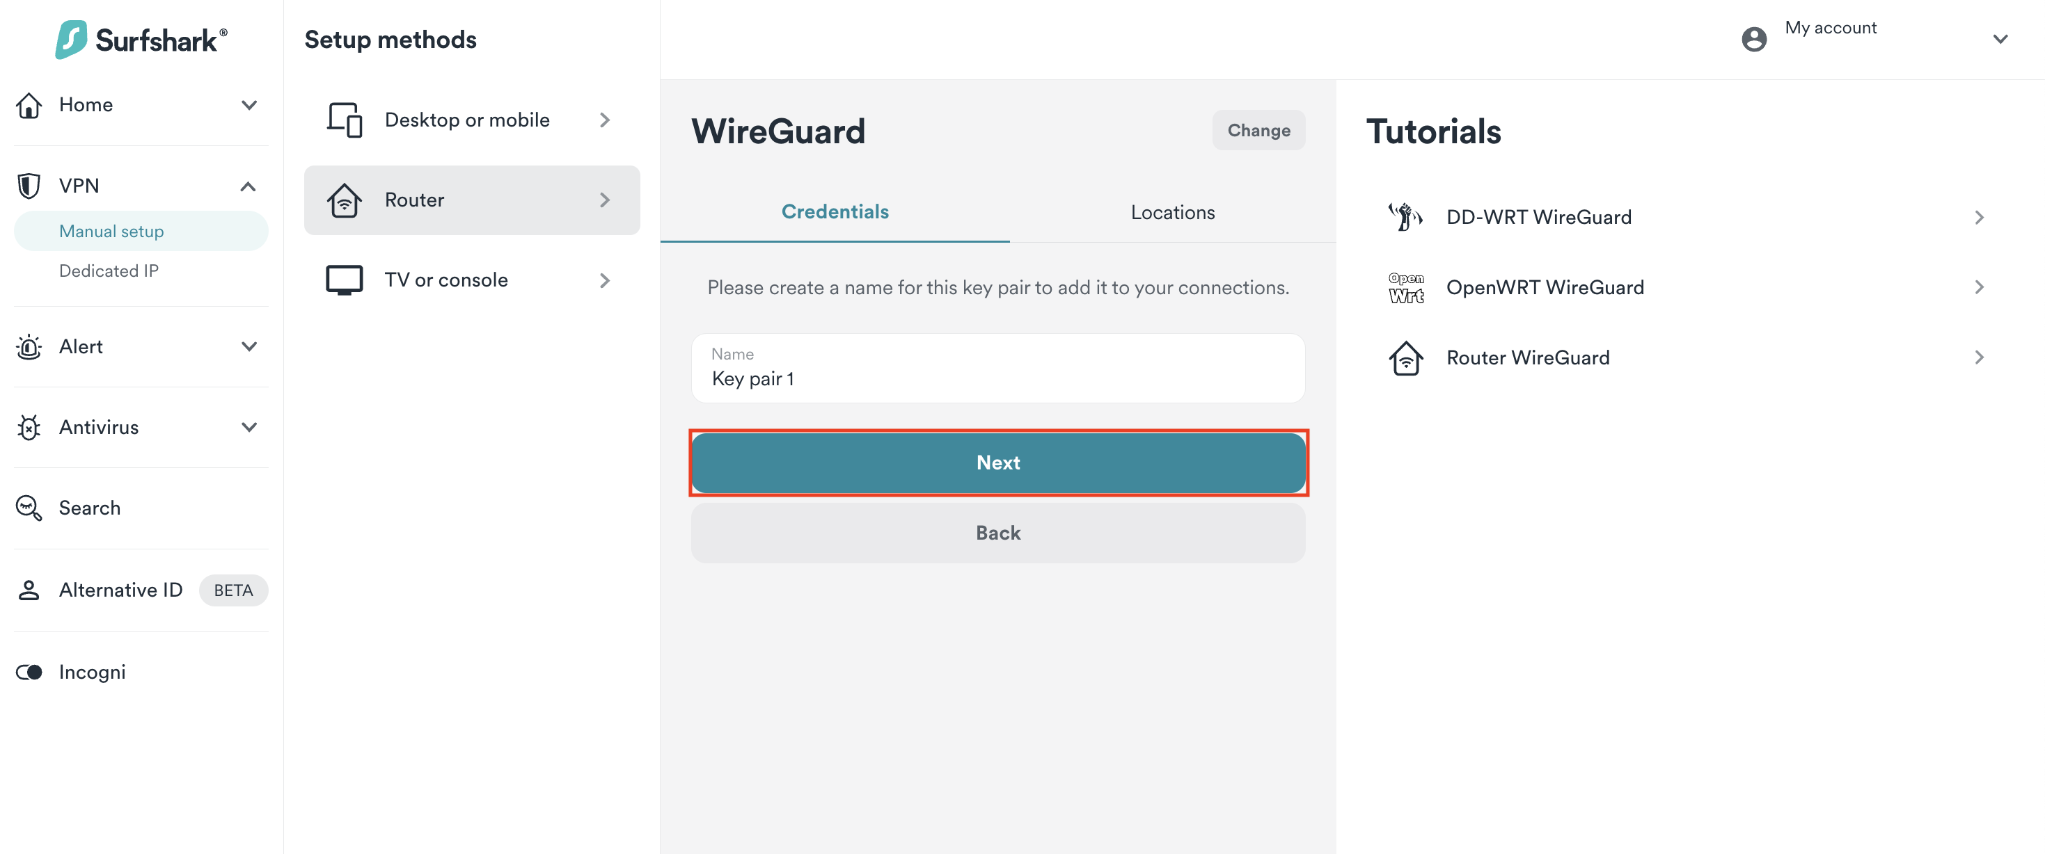
Task: Click the DD-WRT WireGuard tutorial icon
Action: pyautogui.click(x=1405, y=217)
